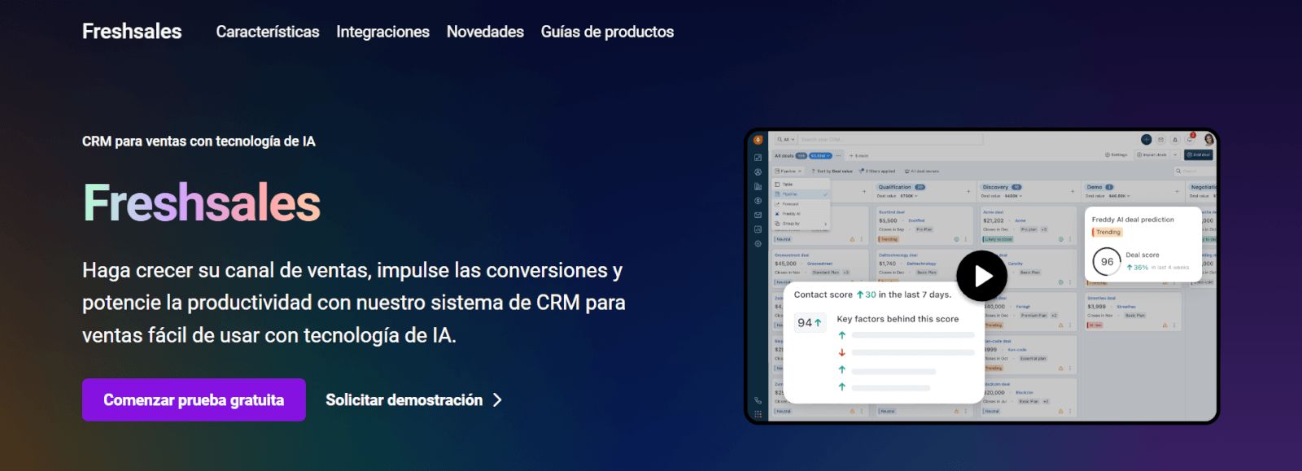The width and height of the screenshot is (1302, 471).
Task: Expand the arrow next to Import deals
Action: 1175,155
